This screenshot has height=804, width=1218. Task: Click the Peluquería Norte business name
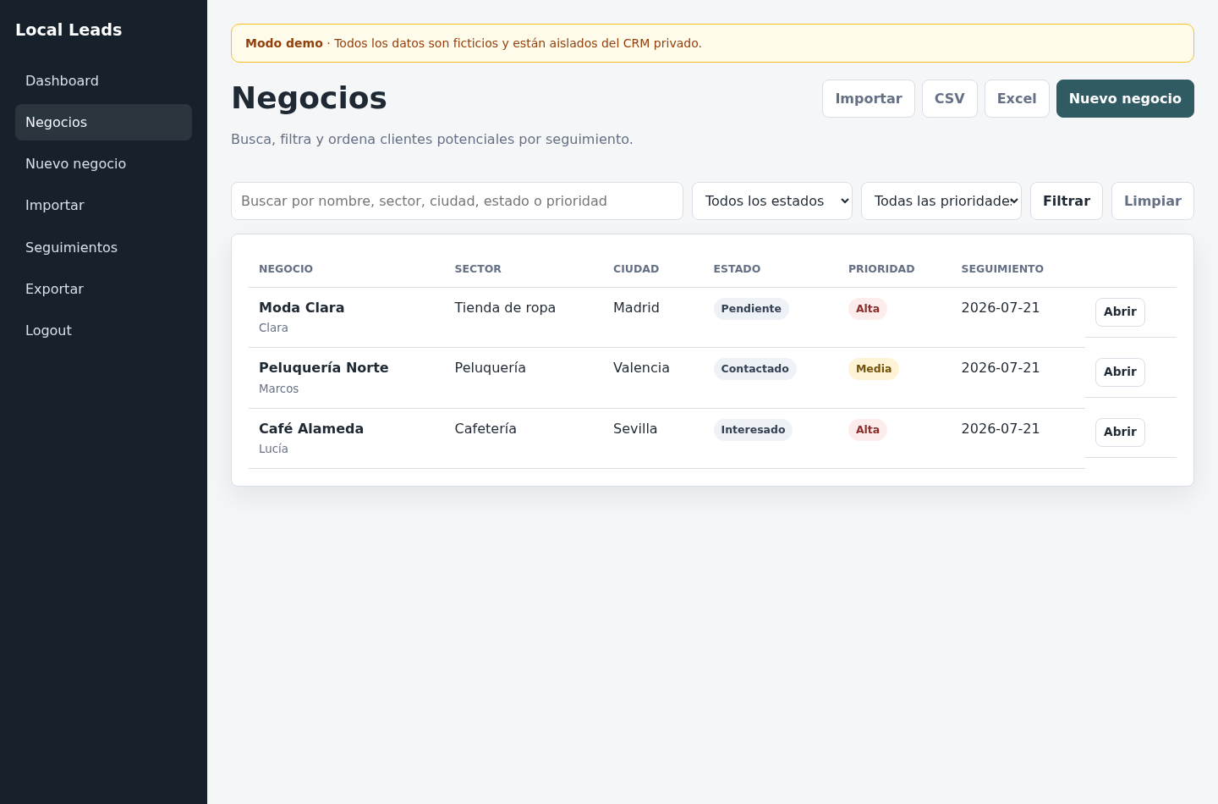(x=324, y=367)
